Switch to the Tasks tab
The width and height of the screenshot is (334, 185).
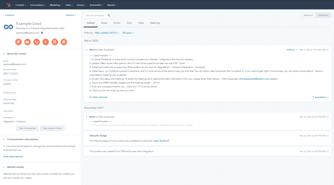click(x=141, y=23)
